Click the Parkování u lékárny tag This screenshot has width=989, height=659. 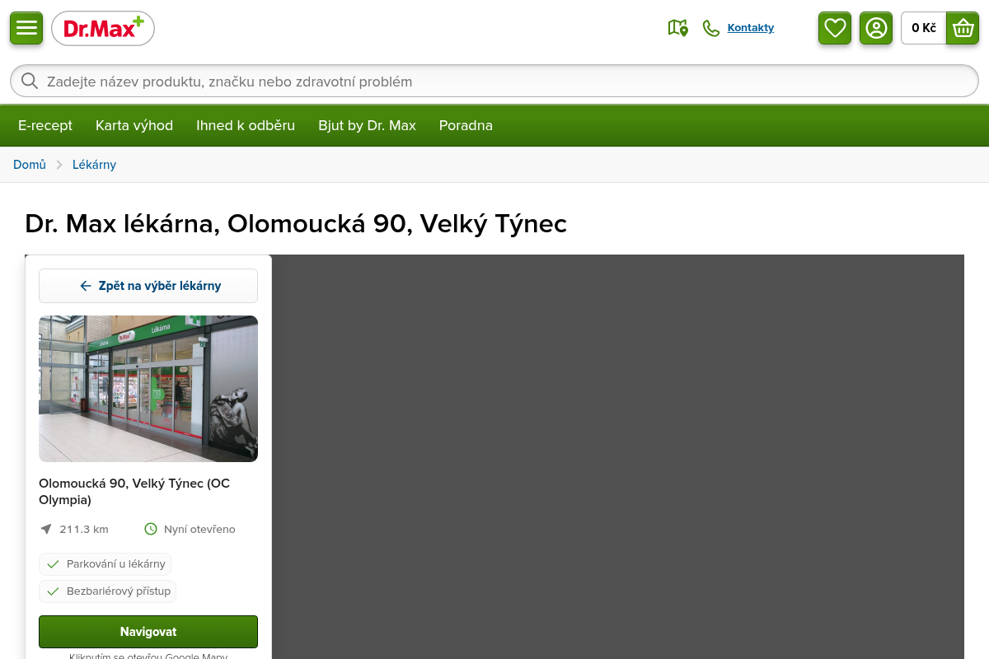pyautogui.click(x=105, y=564)
